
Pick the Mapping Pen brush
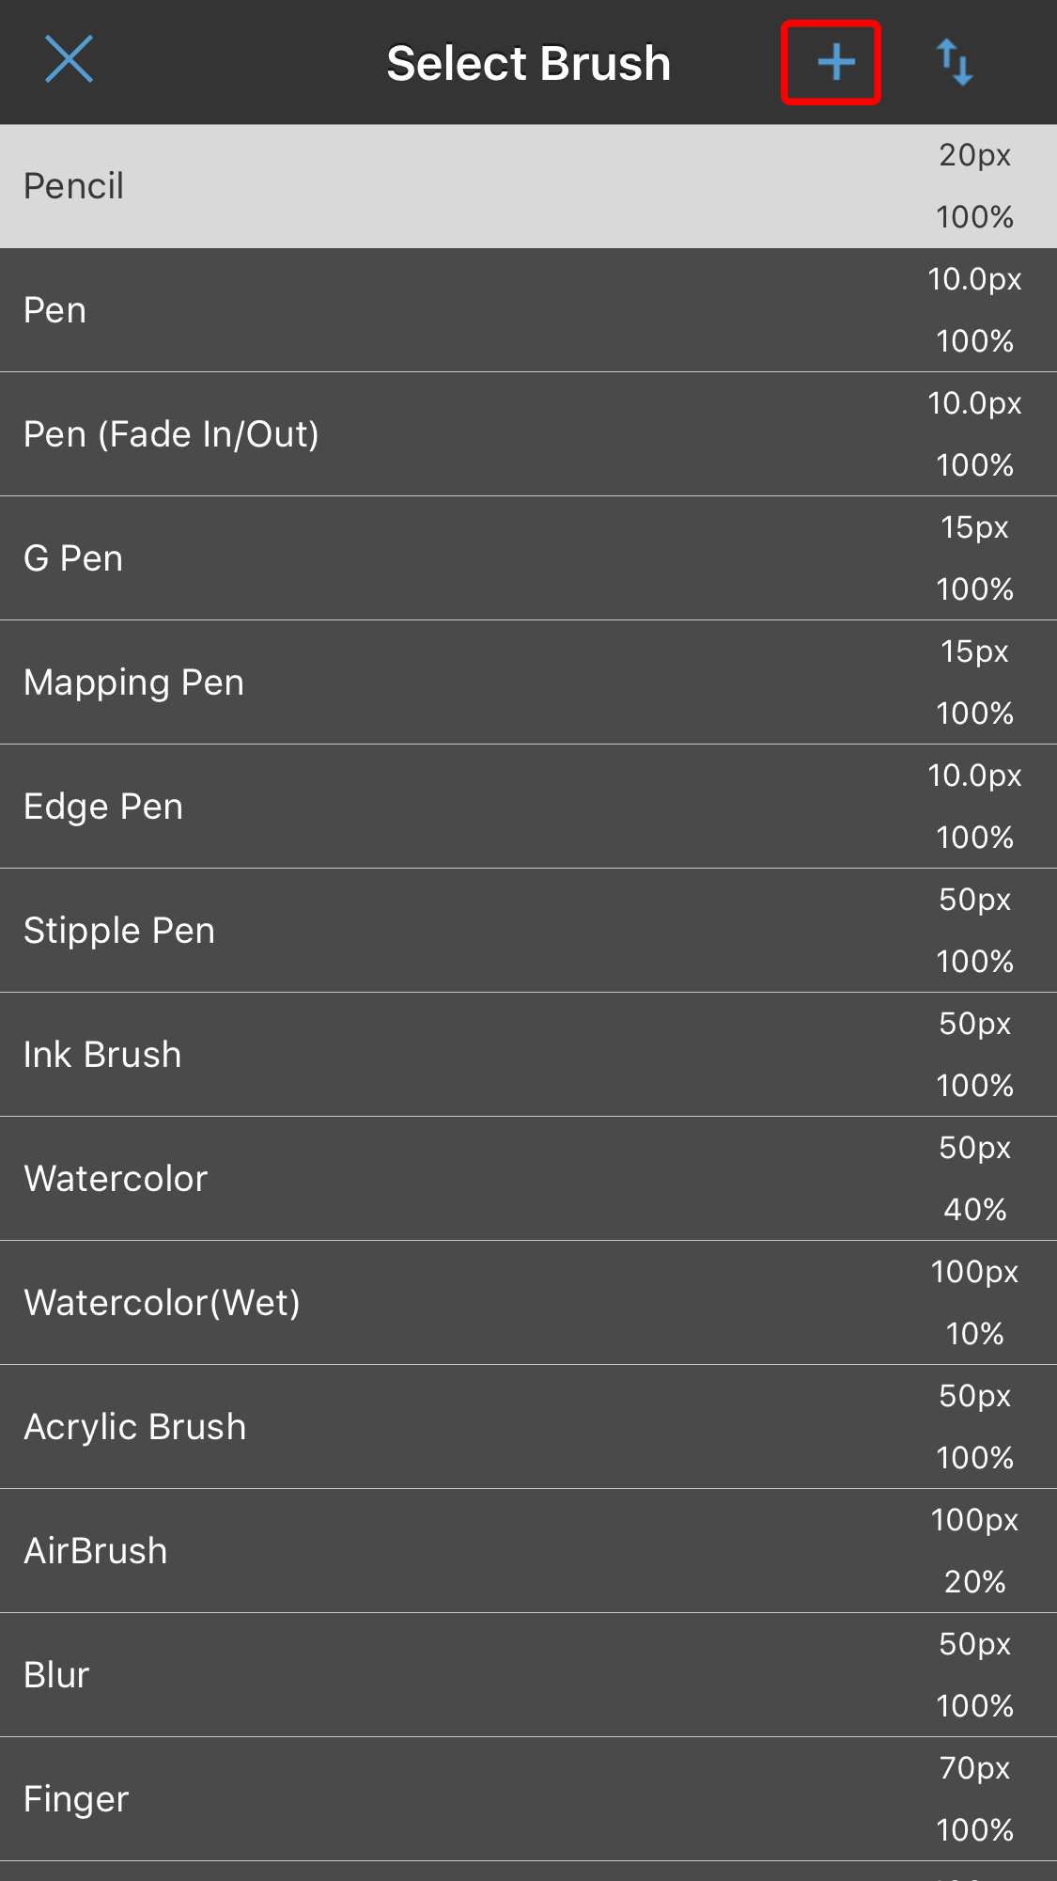pyautogui.click(x=376, y=682)
